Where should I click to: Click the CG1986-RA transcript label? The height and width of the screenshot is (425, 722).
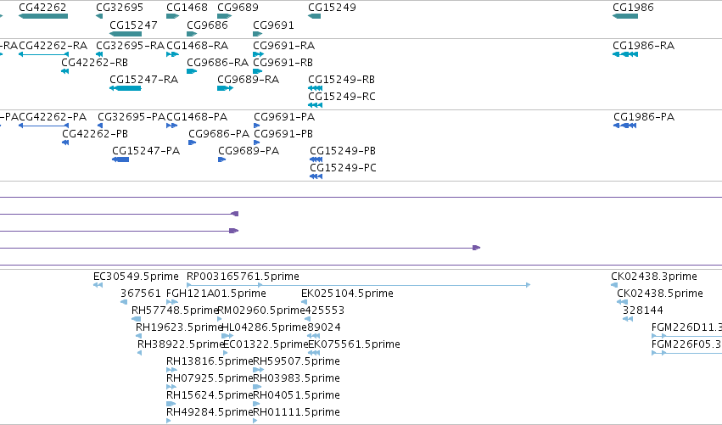click(643, 46)
